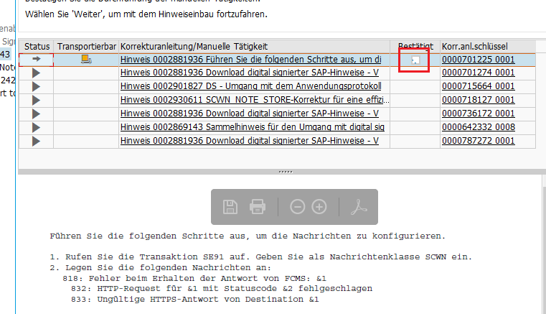Click the dotted splitter handle below the table
546x314 pixels.
286,172
